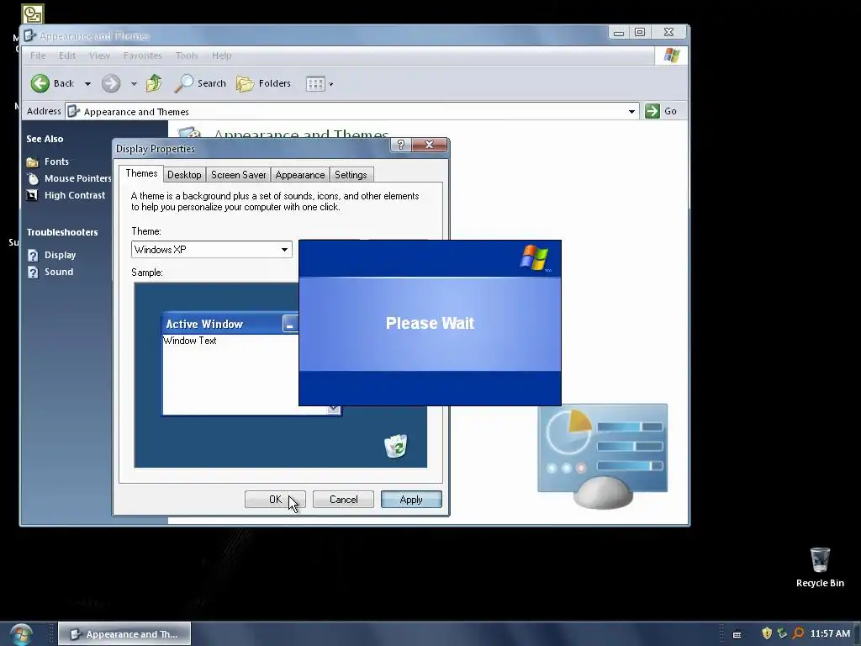Open the Tools menu
This screenshot has height=646, width=861.
pos(186,56)
